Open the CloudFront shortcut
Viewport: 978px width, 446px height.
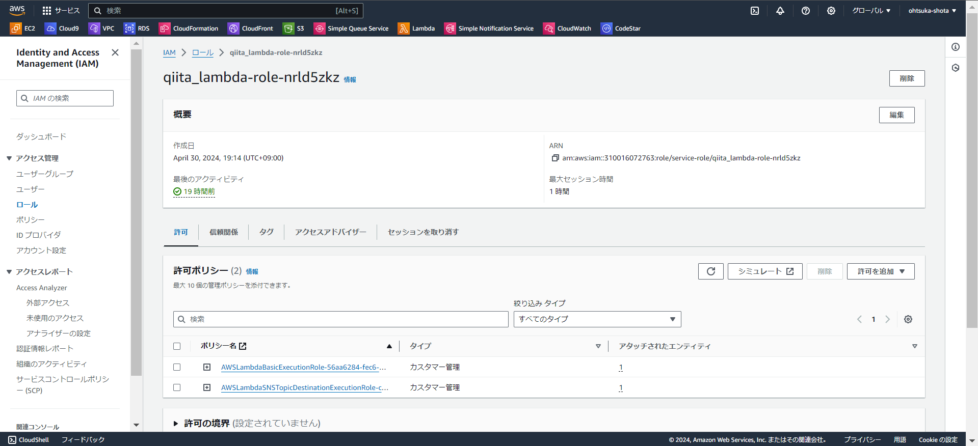[250, 29]
